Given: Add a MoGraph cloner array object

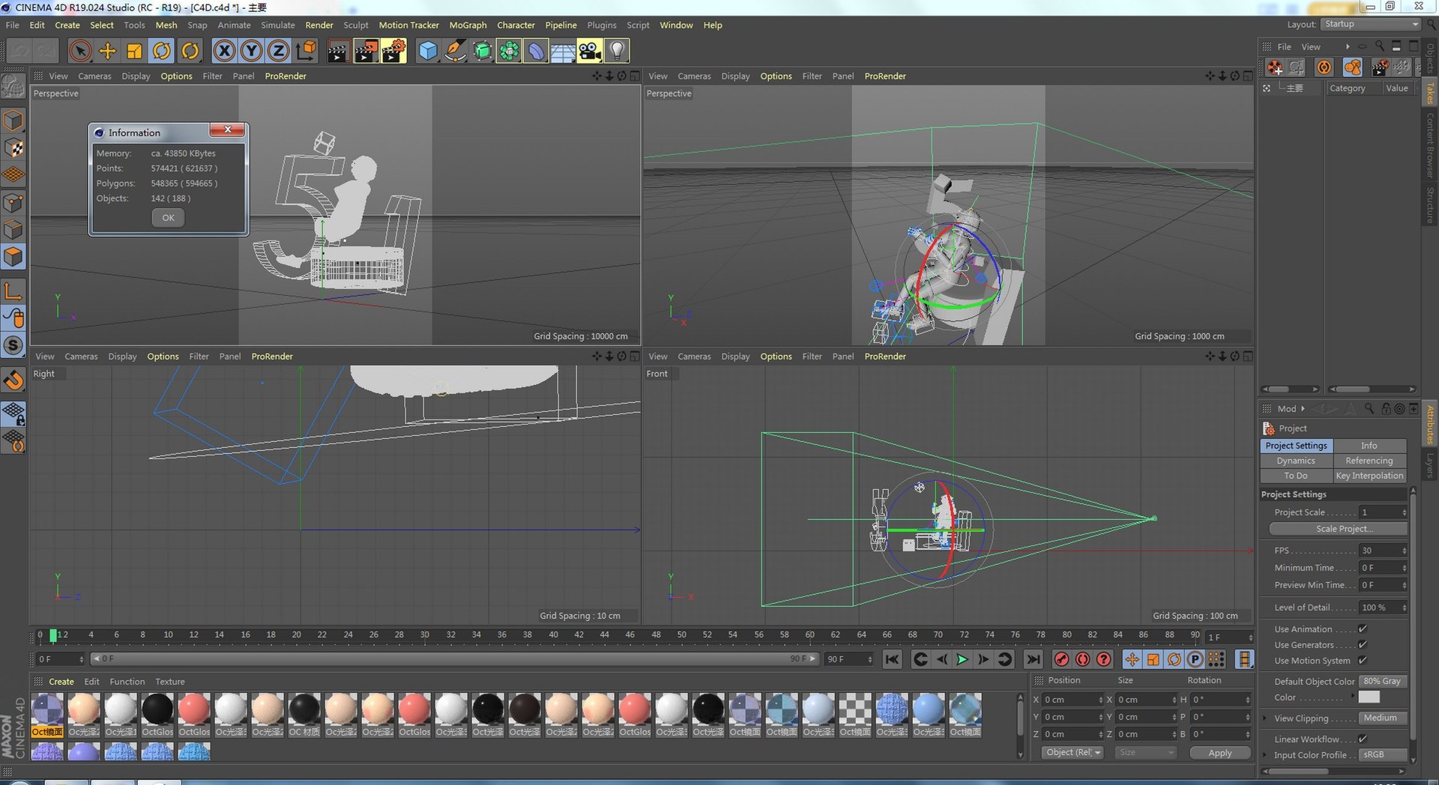Looking at the screenshot, I should point(509,51).
